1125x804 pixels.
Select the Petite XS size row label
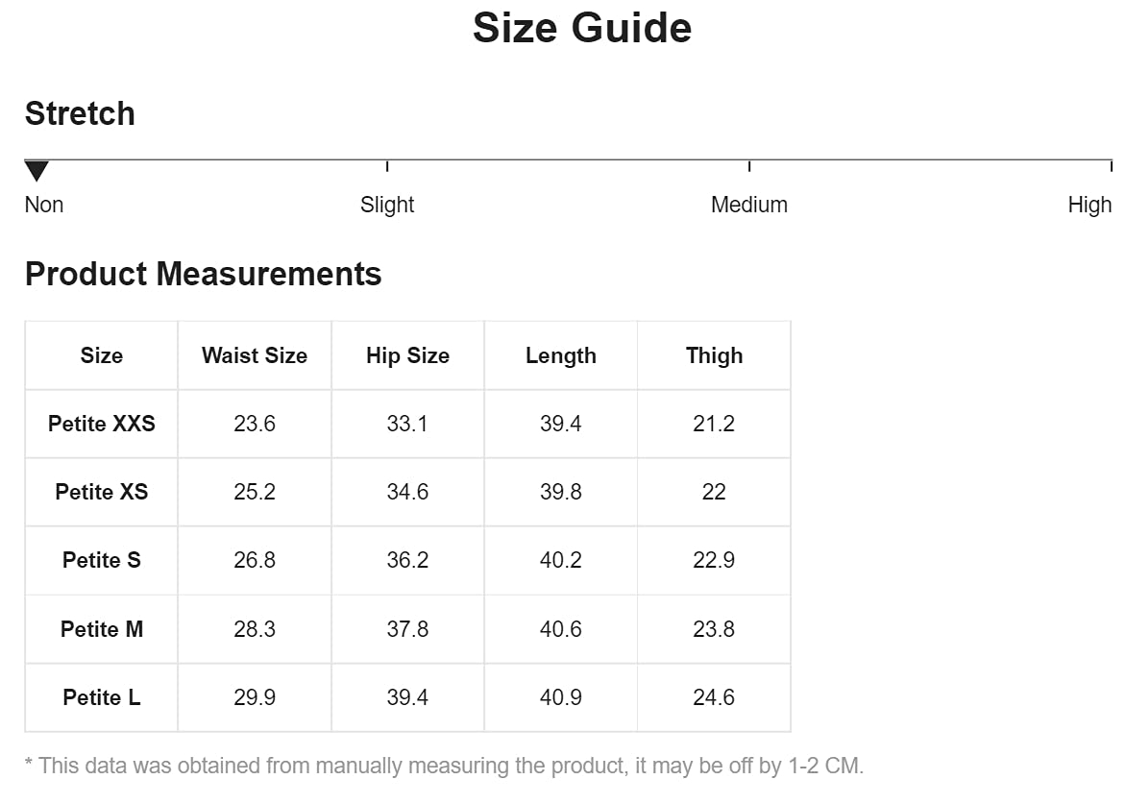pyautogui.click(x=102, y=492)
